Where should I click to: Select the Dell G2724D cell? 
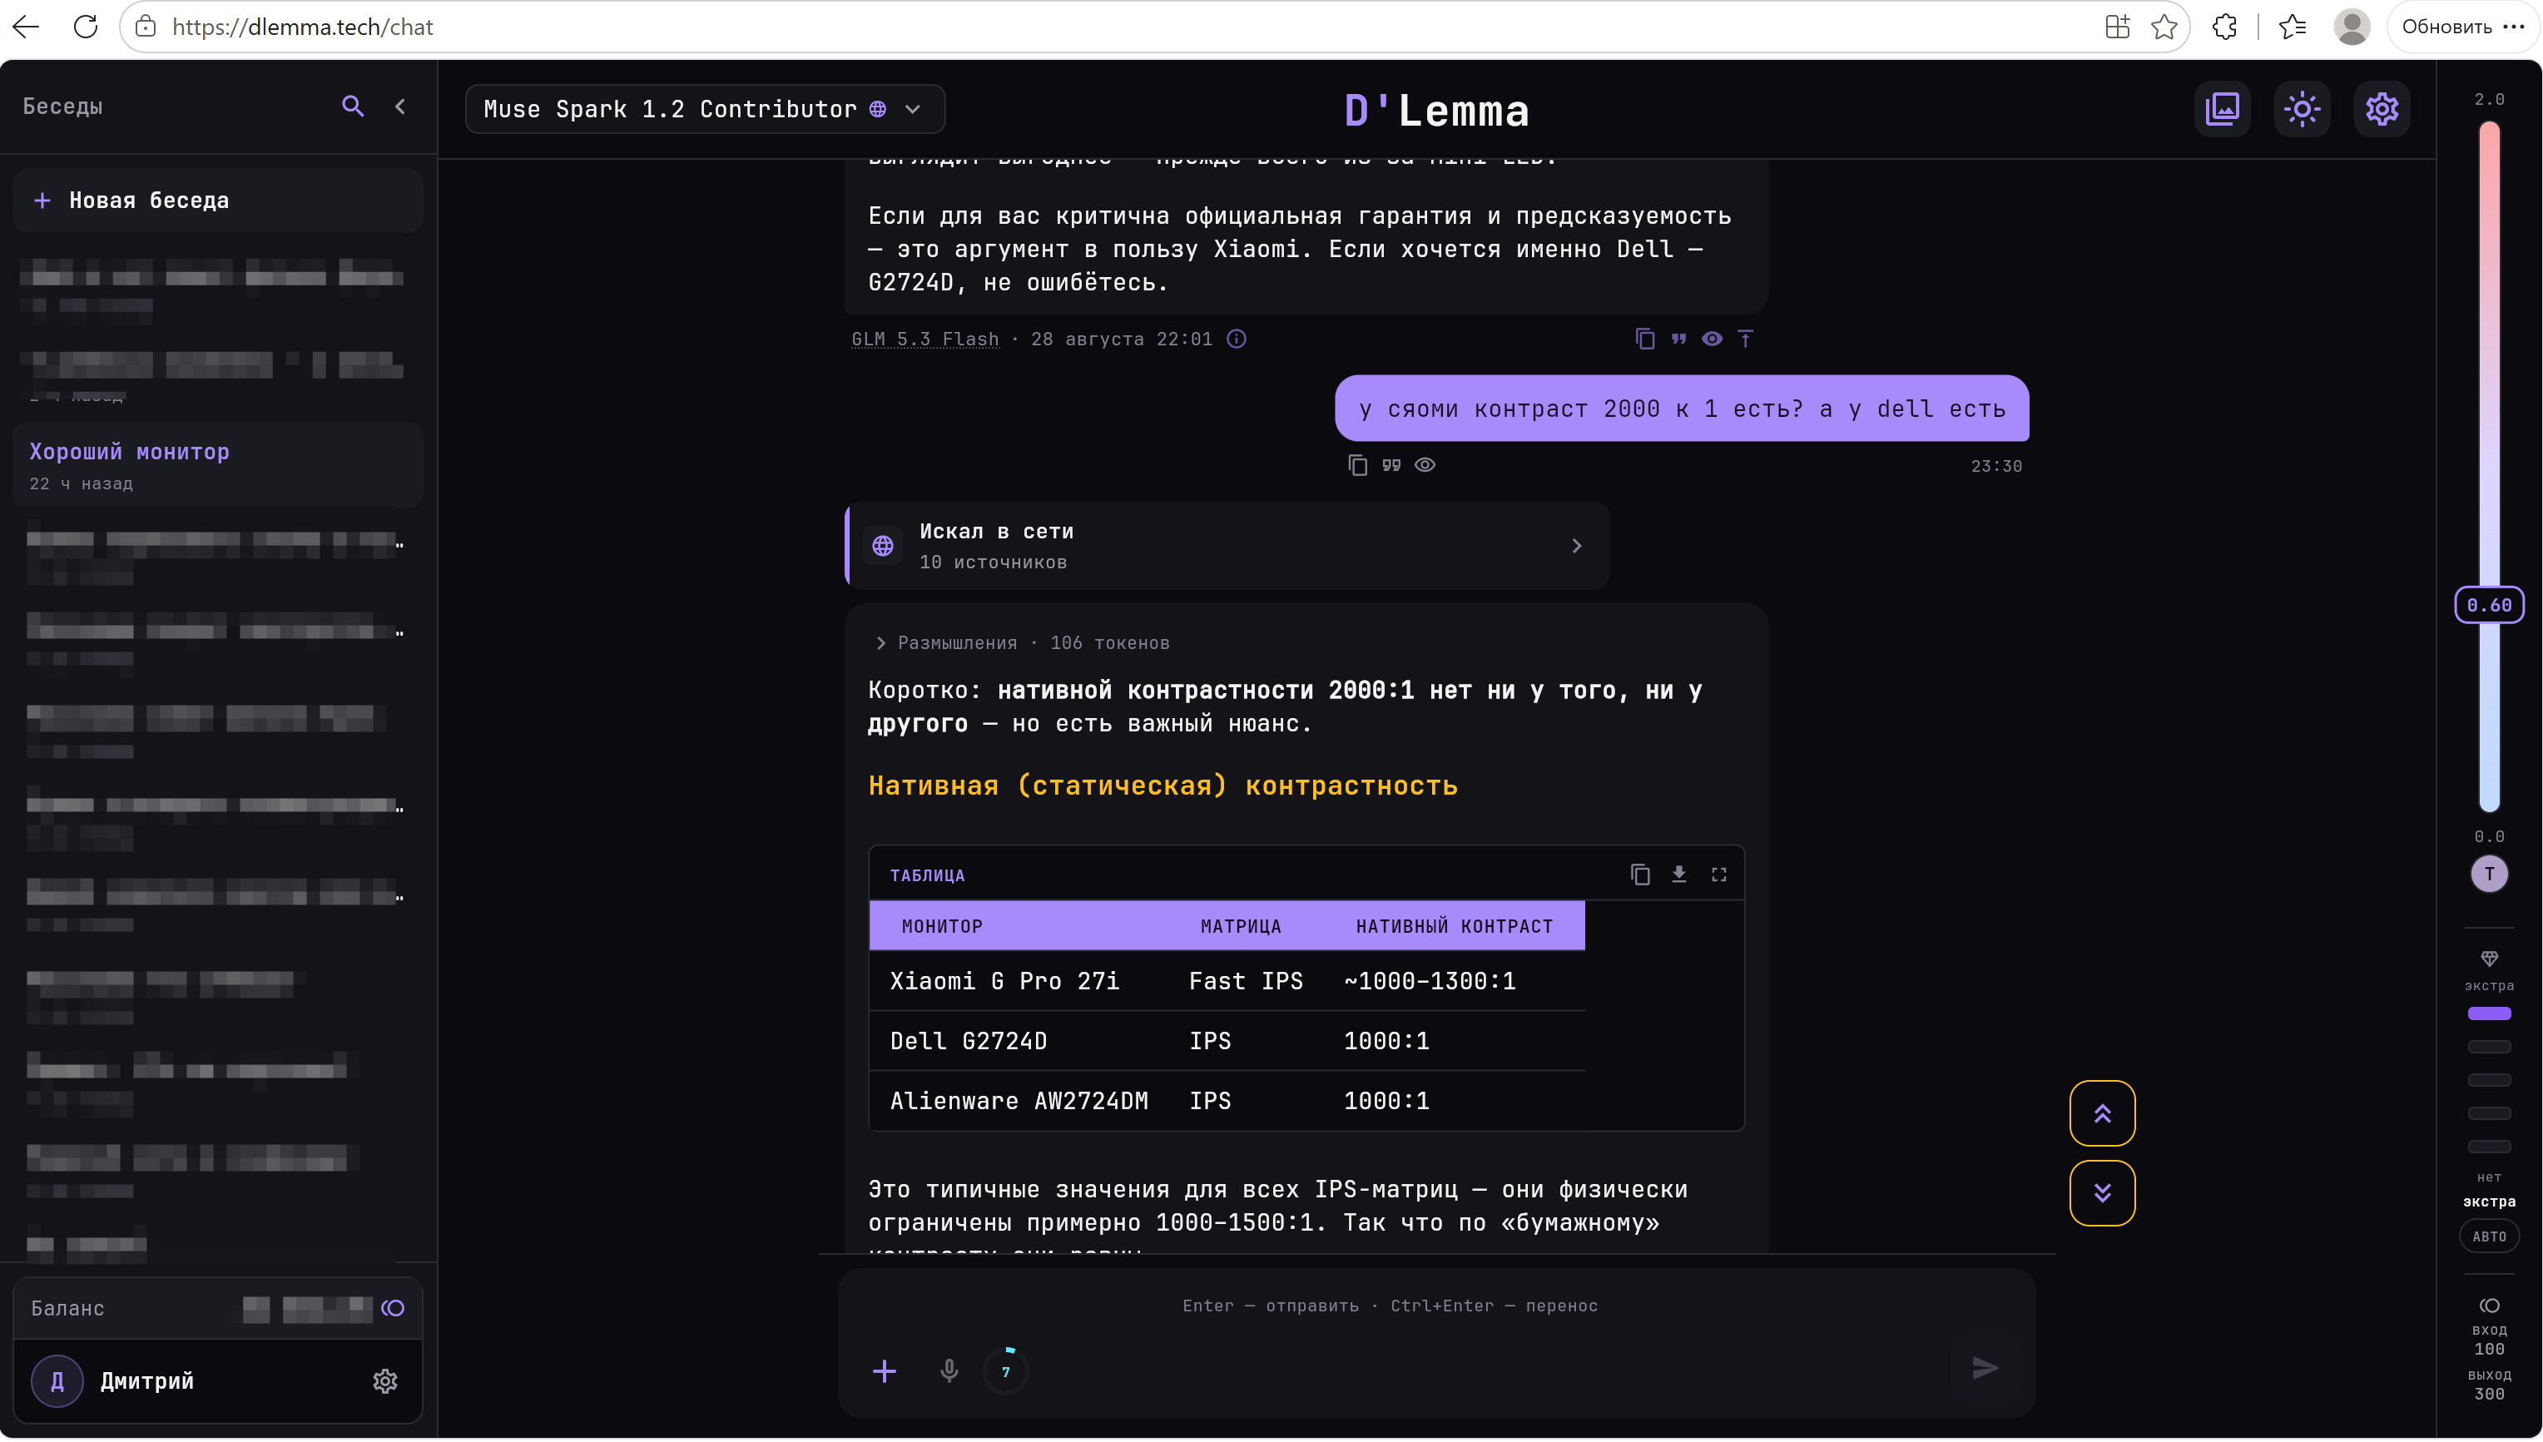tap(969, 1041)
